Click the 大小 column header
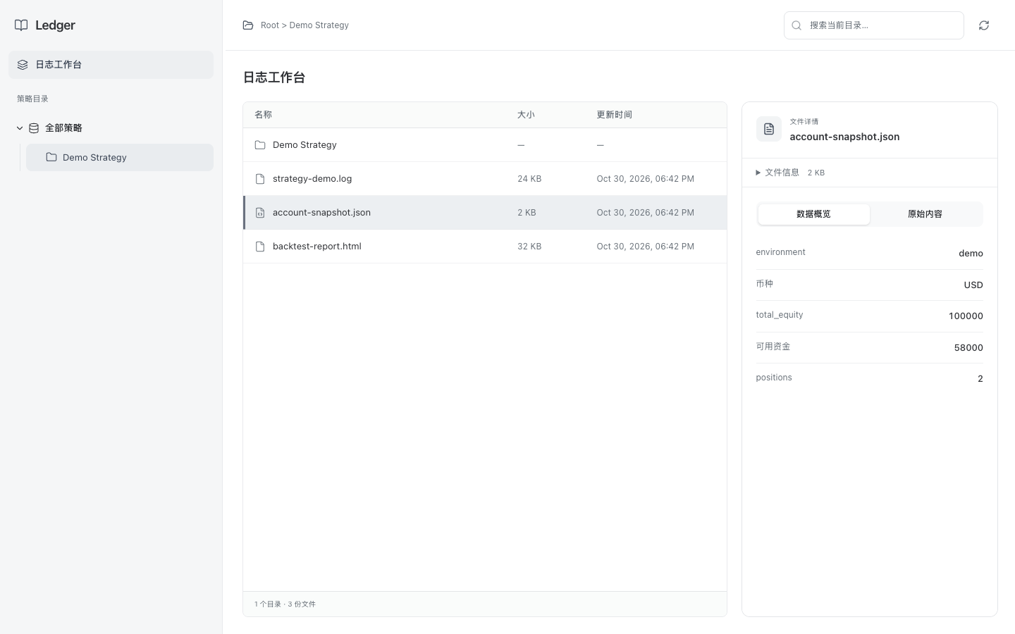The height and width of the screenshot is (634, 1015). pyautogui.click(x=526, y=115)
